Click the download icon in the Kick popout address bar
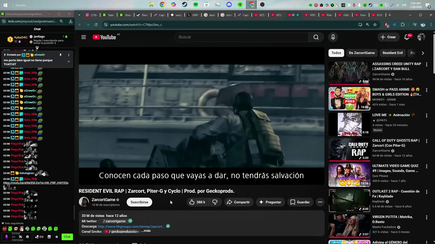The width and height of the screenshot is (435, 244). [70, 21]
